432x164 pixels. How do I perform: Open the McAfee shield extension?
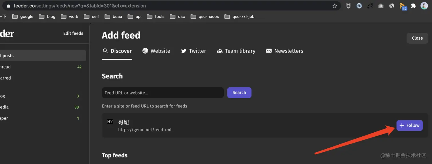[x=348, y=6]
